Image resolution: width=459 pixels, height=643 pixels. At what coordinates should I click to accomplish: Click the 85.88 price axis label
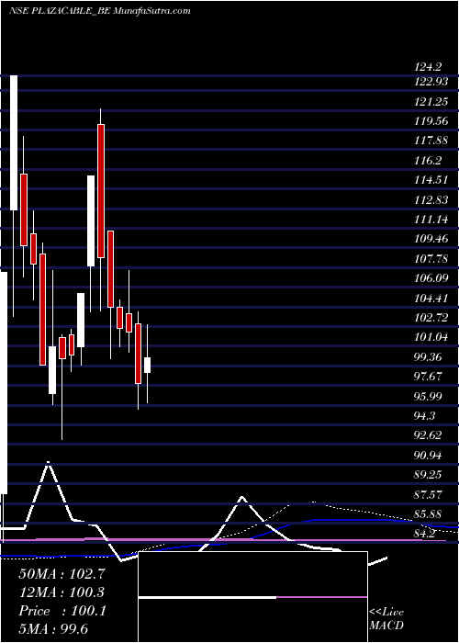point(429,513)
